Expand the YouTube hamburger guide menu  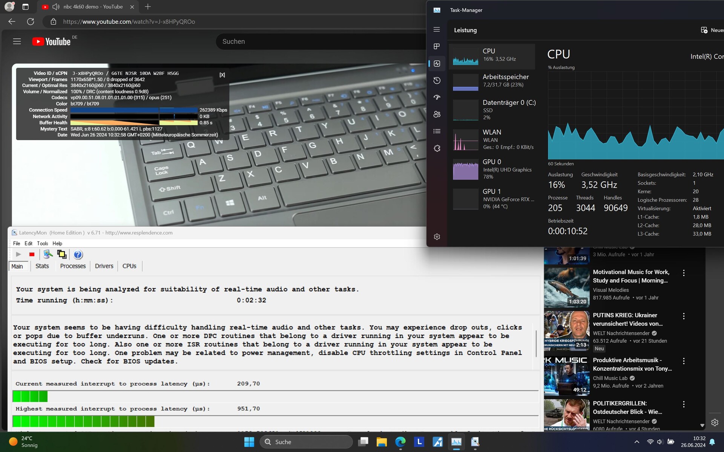tap(17, 41)
